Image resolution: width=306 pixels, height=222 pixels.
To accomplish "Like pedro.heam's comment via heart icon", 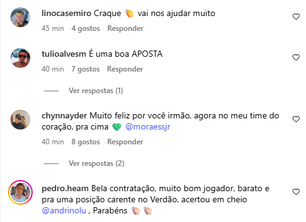I will pos(296,192).
